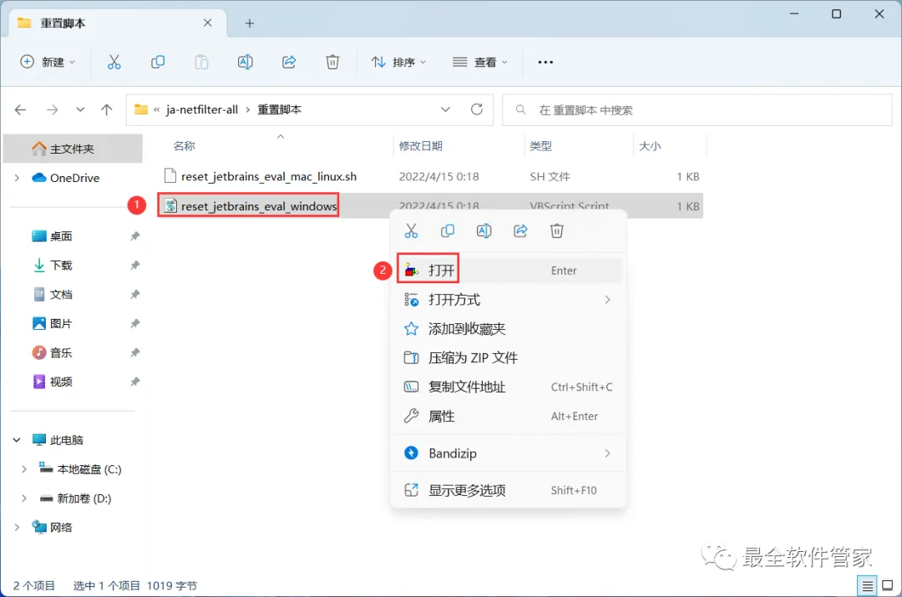Expand the OneDrive tree node
The width and height of the screenshot is (902, 597).
(17, 179)
